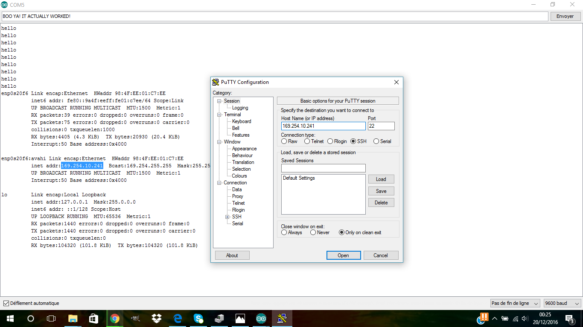Click the PuTTY taskbar icon
The image size is (583, 327).
tap(282, 318)
